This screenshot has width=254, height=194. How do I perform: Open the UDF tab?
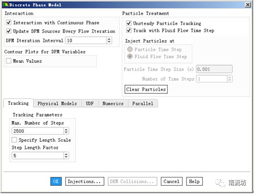(89, 103)
